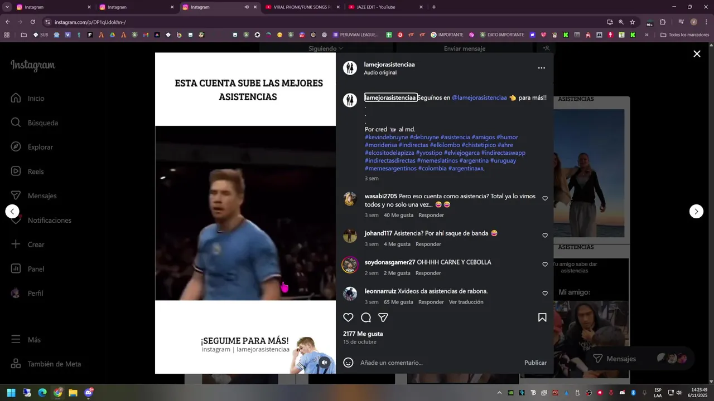The image size is (714, 401).
Task: Click Ver traducción on leonnarruiz comment
Action: pos(466,302)
